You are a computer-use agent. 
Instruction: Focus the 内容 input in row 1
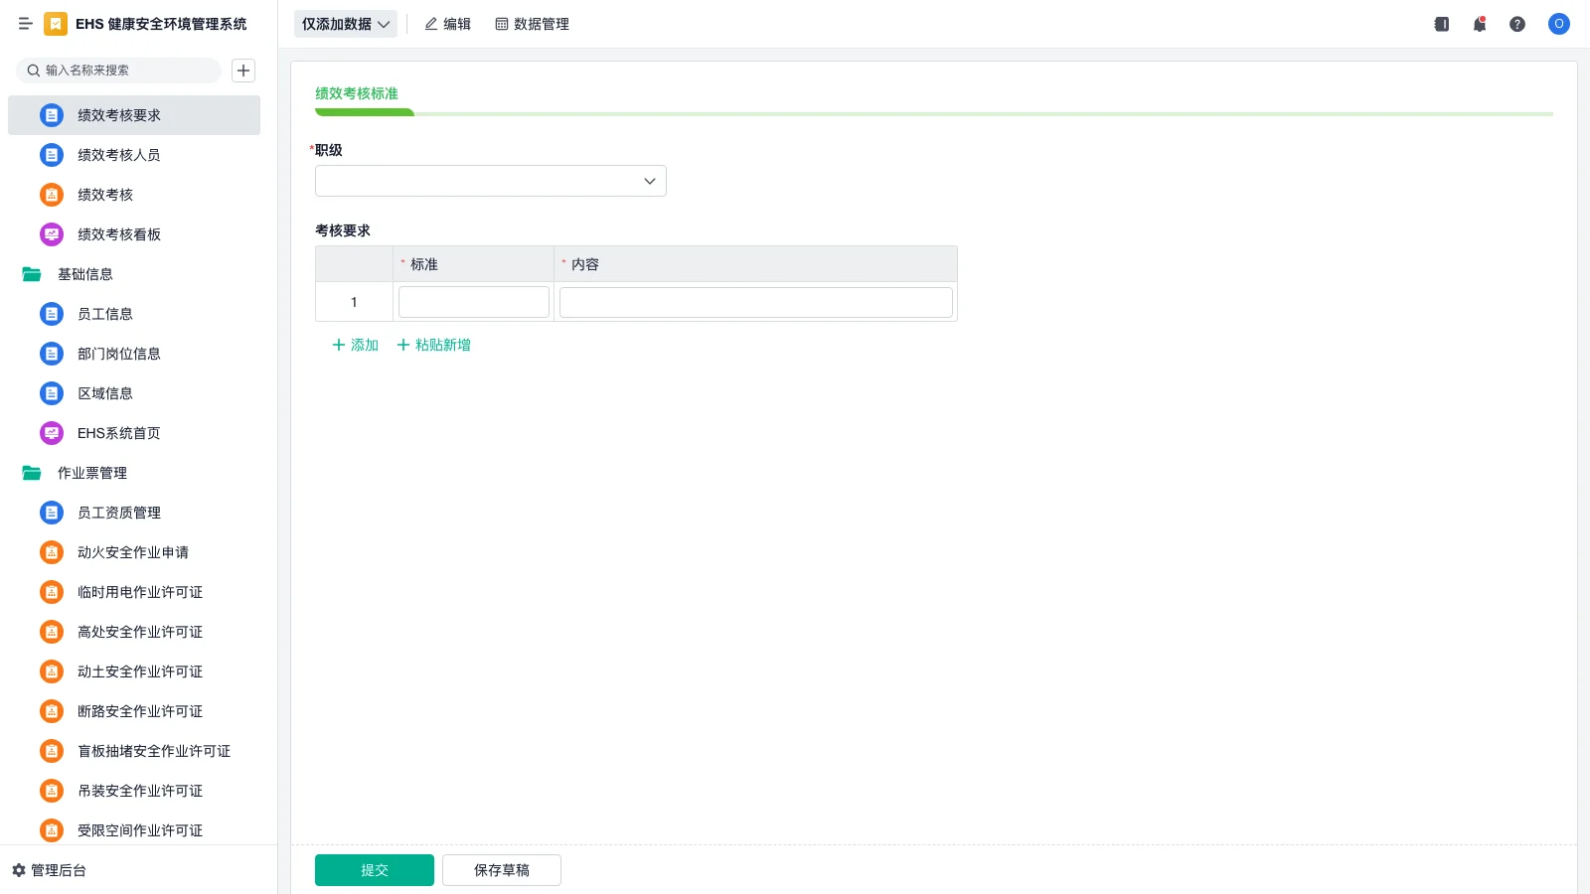[x=755, y=302]
